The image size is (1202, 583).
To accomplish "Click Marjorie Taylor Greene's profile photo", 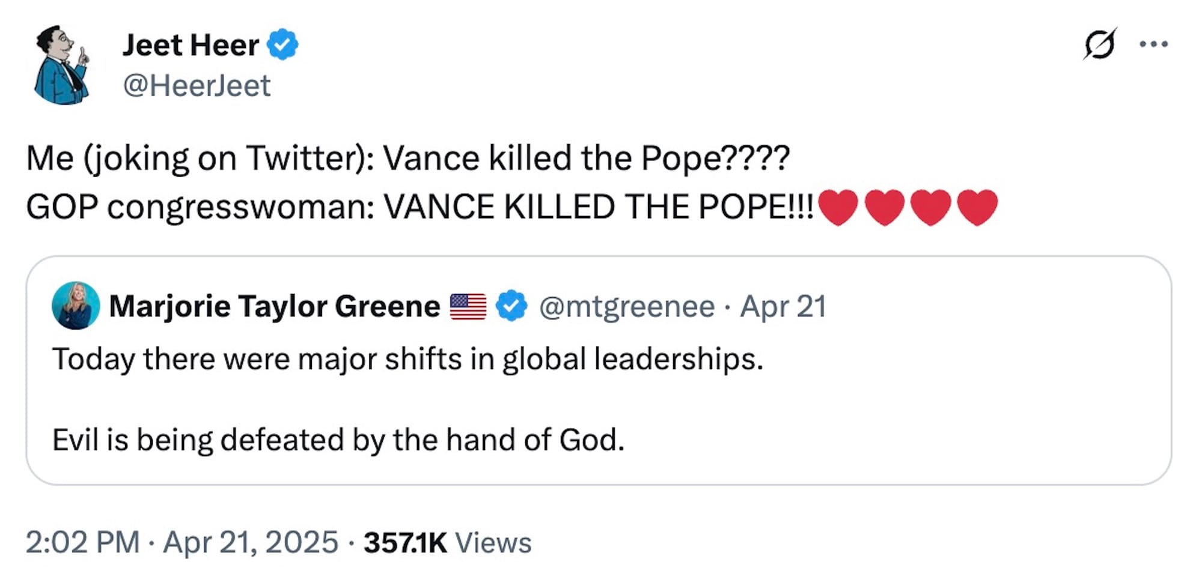I will pos(76,306).
